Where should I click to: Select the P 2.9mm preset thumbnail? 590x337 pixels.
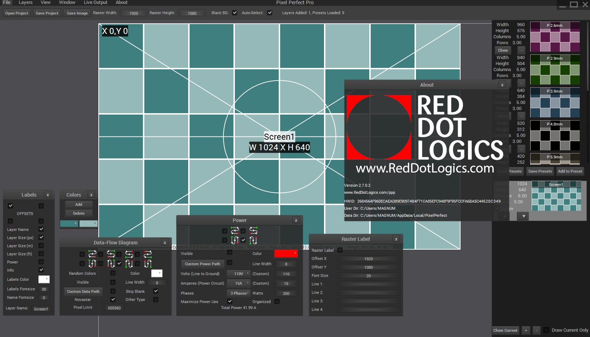(x=555, y=70)
